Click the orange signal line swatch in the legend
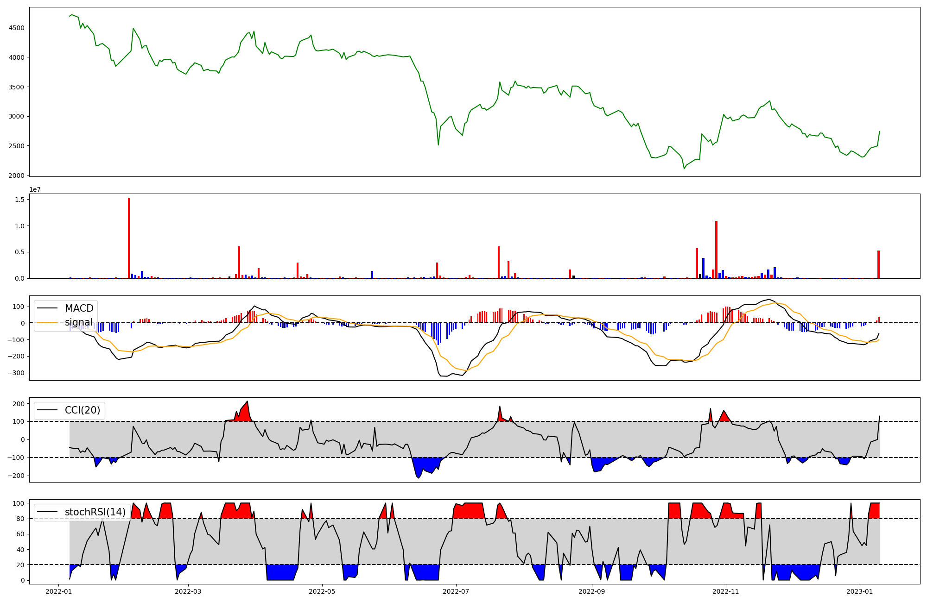 47,322
